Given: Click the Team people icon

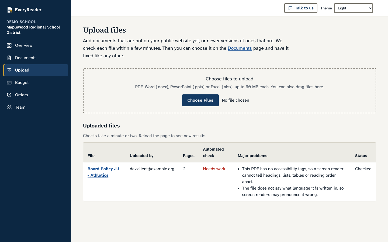Looking at the screenshot, I should pos(9,107).
